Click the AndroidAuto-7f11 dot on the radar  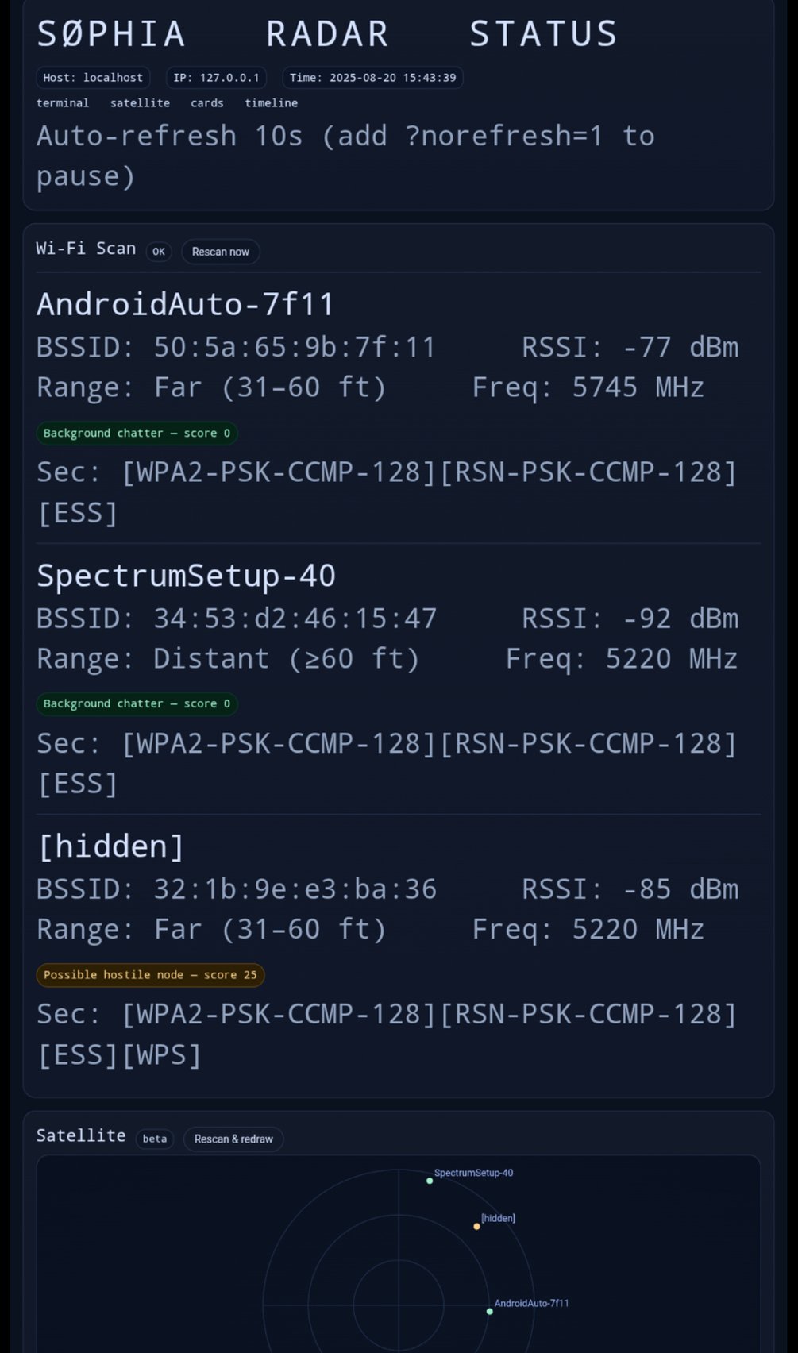pyautogui.click(x=489, y=1311)
